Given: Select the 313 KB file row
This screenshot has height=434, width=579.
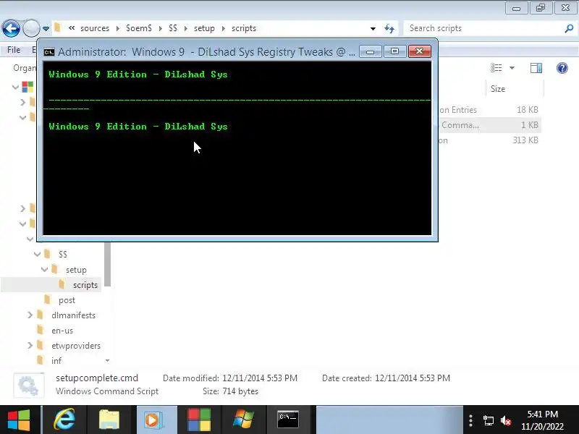Looking at the screenshot, I should (x=490, y=140).
